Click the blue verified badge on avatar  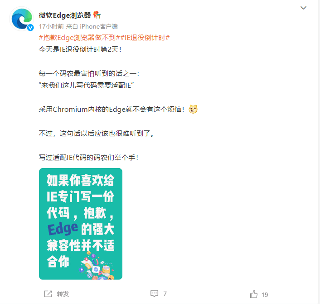[30, 27]
